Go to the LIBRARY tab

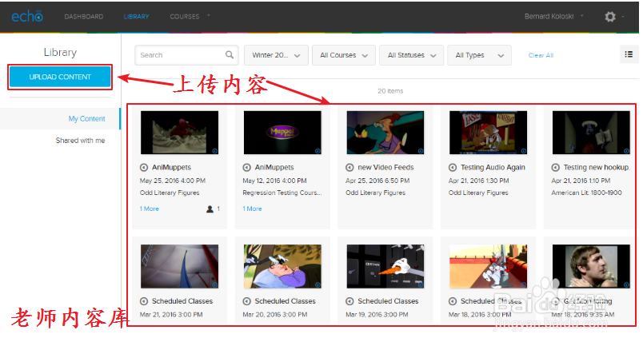click(x=136, y=17)
